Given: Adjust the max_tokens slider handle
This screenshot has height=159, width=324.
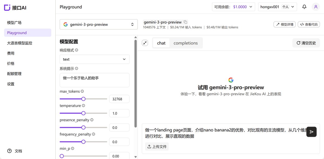Looking at the screenshot, I should click(83, 99).
